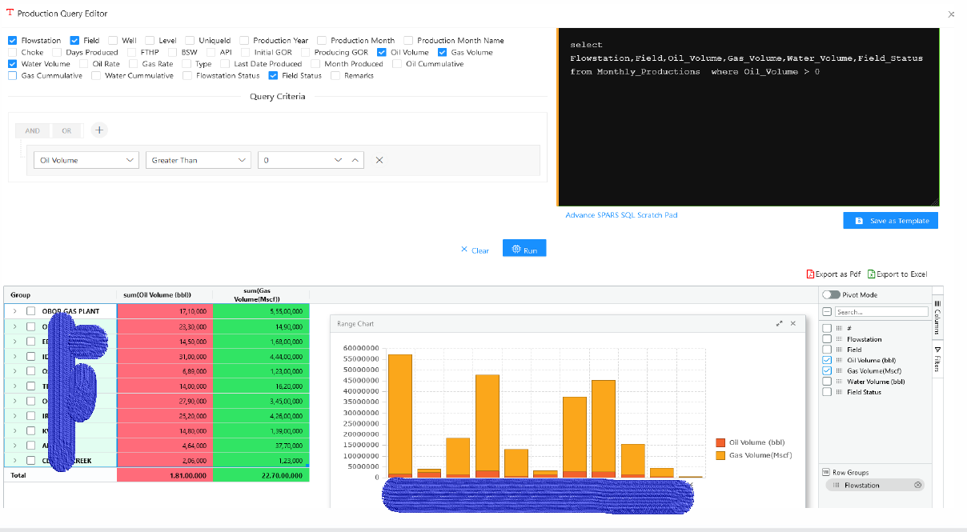Open the Oil Volume field dropdown
This screenshot has width=967, height=532.
pyautogui.click(x=88, y=160)
